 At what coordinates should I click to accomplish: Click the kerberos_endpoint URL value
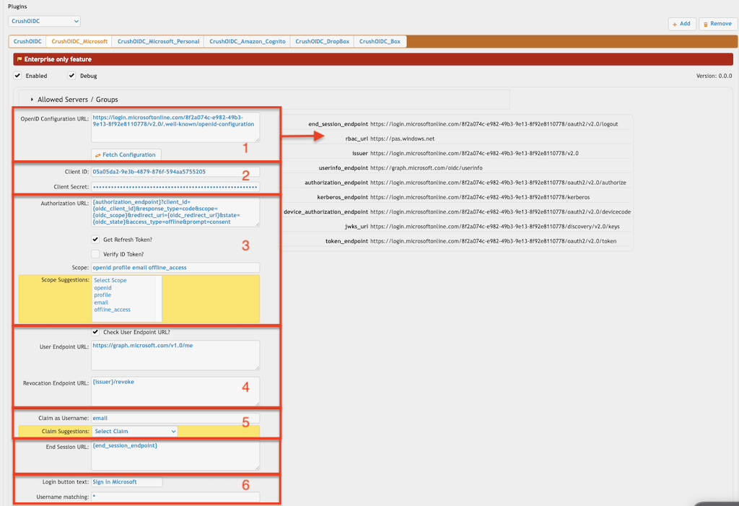(x=480, y=197)
